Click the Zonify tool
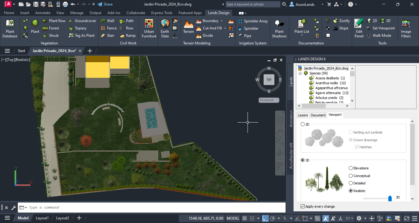This screenshot has height=223, width=419. [x=341, y=21]
